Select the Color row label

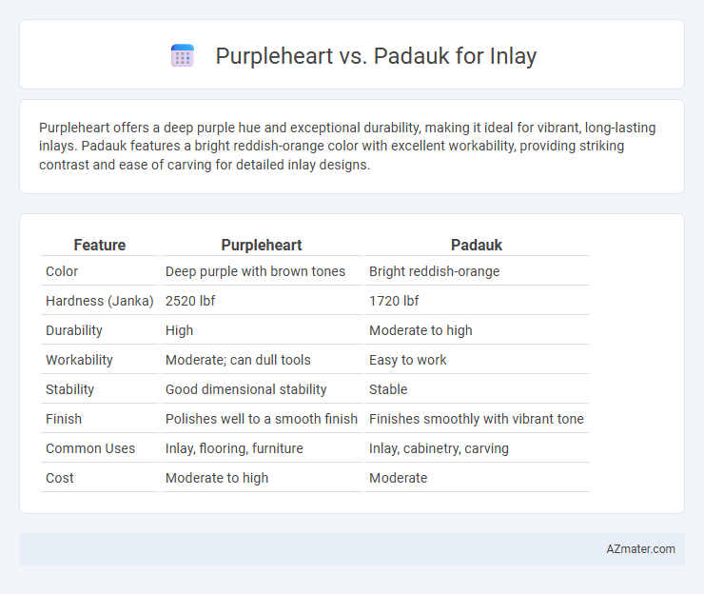62,271
